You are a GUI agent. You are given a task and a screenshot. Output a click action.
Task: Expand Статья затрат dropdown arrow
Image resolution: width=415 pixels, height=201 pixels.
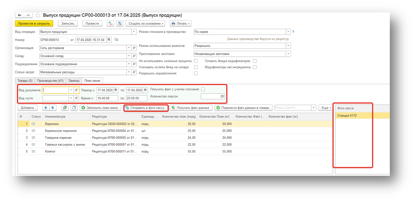pos(129,72)
